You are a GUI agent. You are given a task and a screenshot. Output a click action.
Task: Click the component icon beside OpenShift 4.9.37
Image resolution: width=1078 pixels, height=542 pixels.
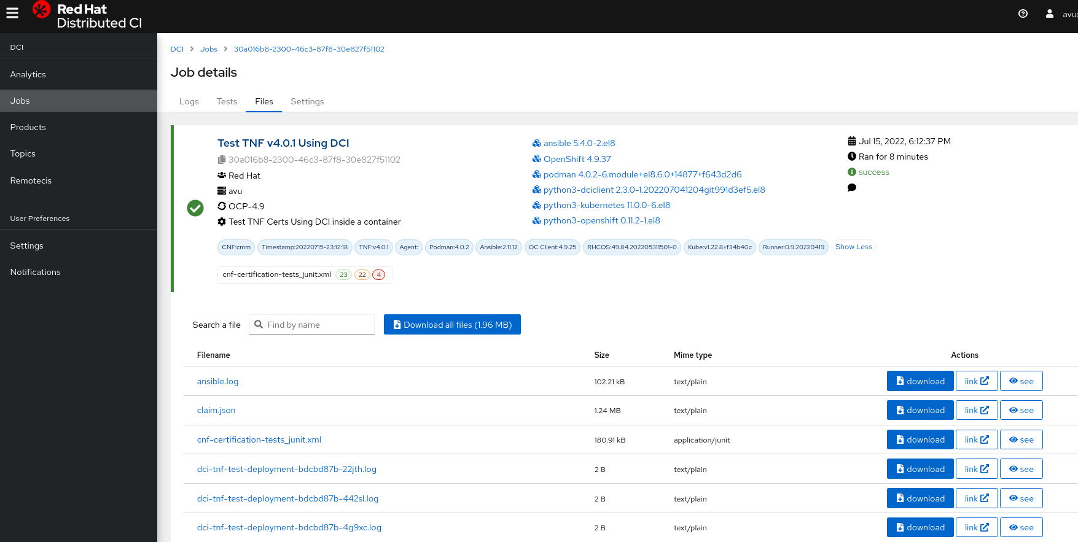point(537,159)
